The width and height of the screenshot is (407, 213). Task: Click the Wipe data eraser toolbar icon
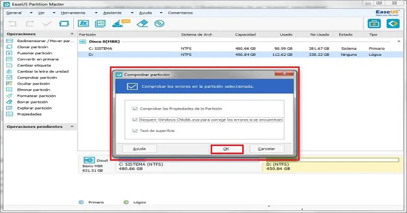pos(142,23)
